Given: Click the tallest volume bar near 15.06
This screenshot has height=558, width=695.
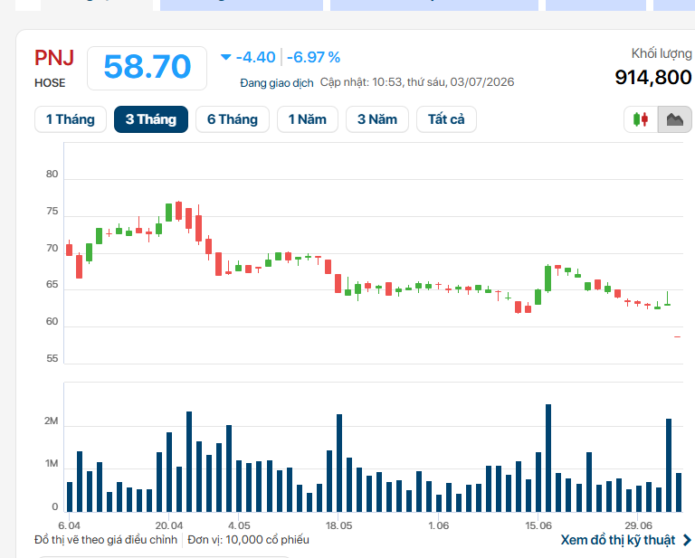Looking at the screenshot, I should [548, 458].
